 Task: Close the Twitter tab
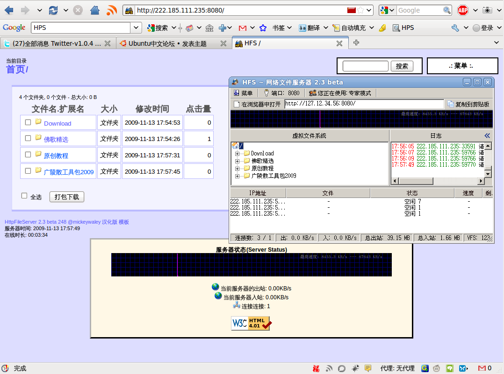[x=108, y=43]
